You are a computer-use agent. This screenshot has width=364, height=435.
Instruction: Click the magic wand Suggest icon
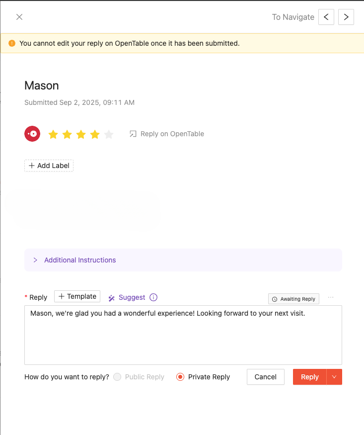coord(112,298)
